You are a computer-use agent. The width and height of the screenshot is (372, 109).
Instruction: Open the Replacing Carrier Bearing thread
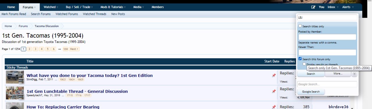(x=63, y=107)
